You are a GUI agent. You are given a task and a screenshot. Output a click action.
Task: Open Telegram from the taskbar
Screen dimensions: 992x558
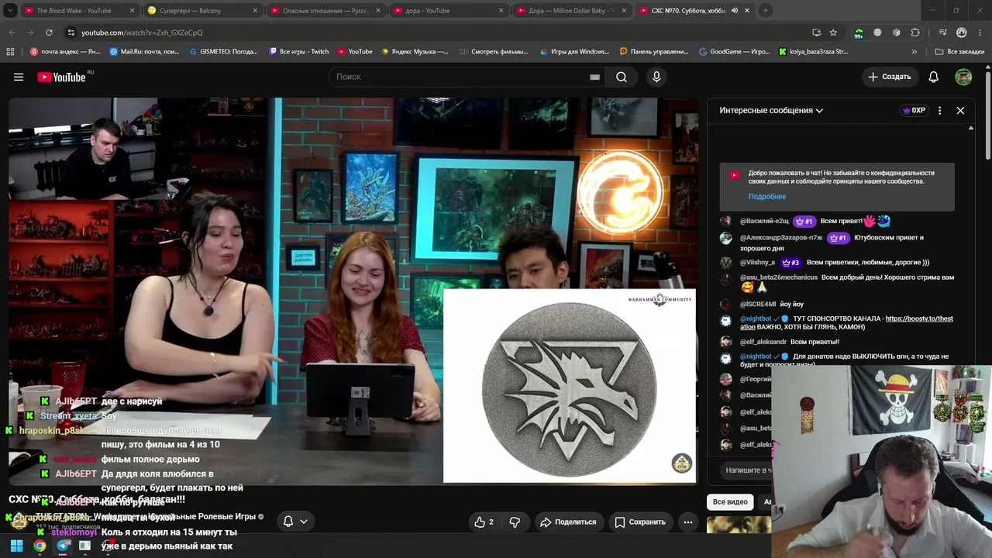pos(64,546)
